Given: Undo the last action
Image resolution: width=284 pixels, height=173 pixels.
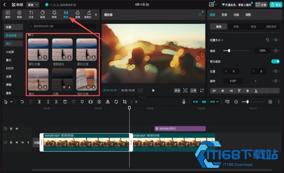Looking at the screenshot, I should [x=22, y=102].
